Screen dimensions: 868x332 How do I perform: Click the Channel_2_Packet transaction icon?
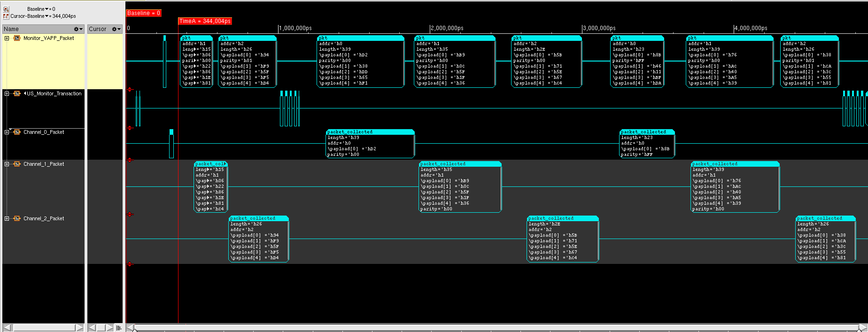[17, 219]
